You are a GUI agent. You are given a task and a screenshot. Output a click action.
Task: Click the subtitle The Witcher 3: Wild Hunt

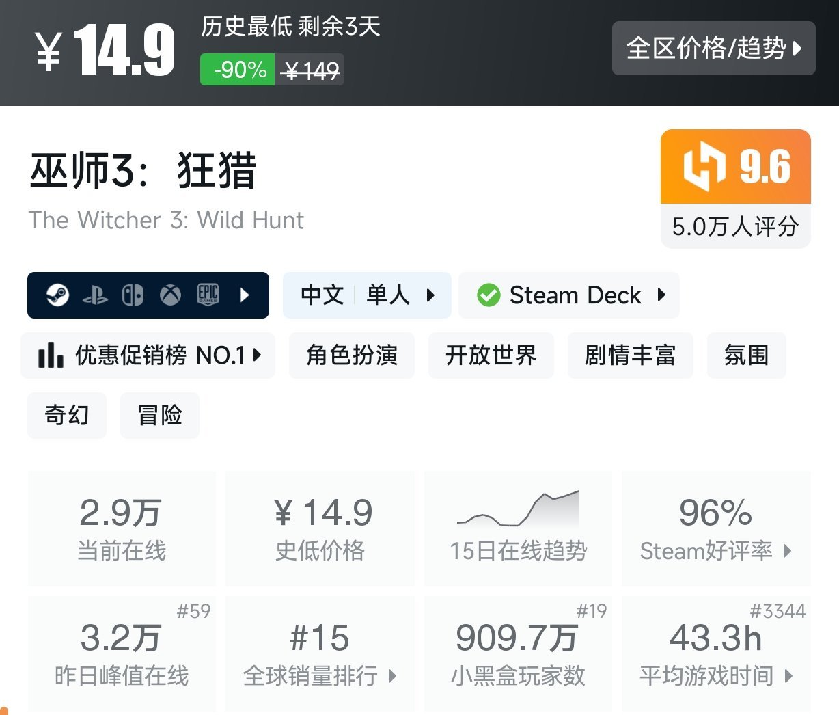tap(166, 220)
